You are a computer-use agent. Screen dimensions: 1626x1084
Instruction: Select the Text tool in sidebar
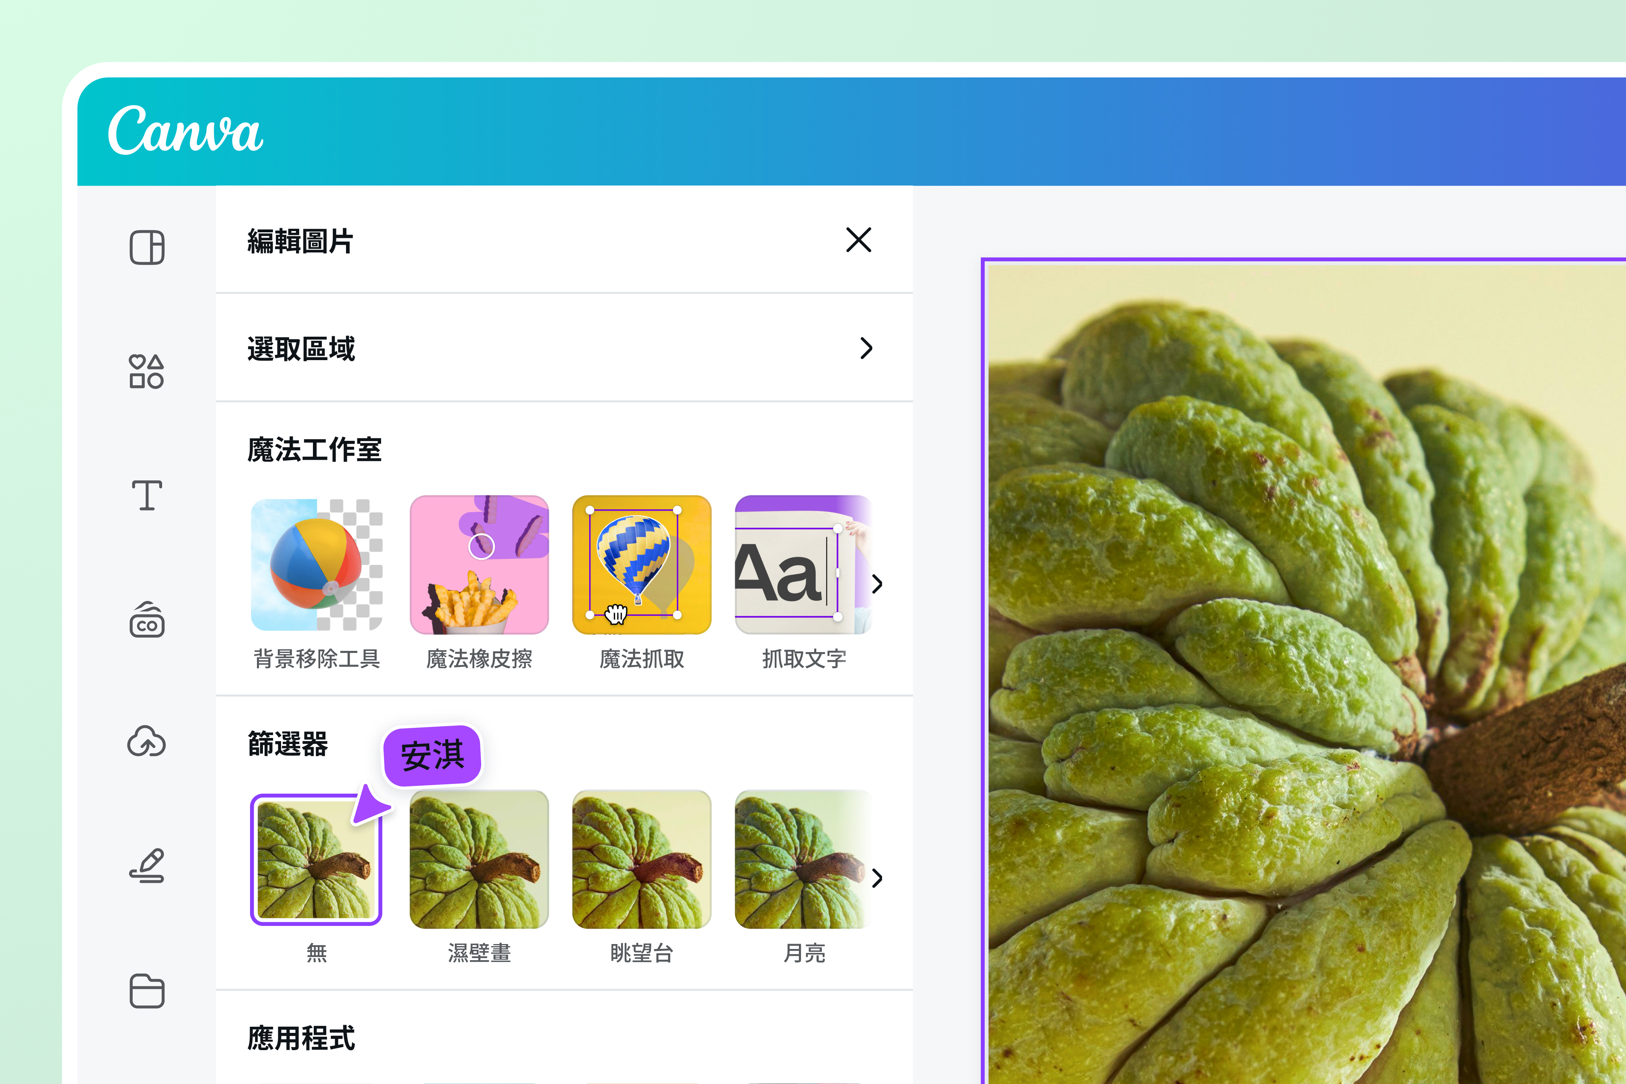[146, 495]
